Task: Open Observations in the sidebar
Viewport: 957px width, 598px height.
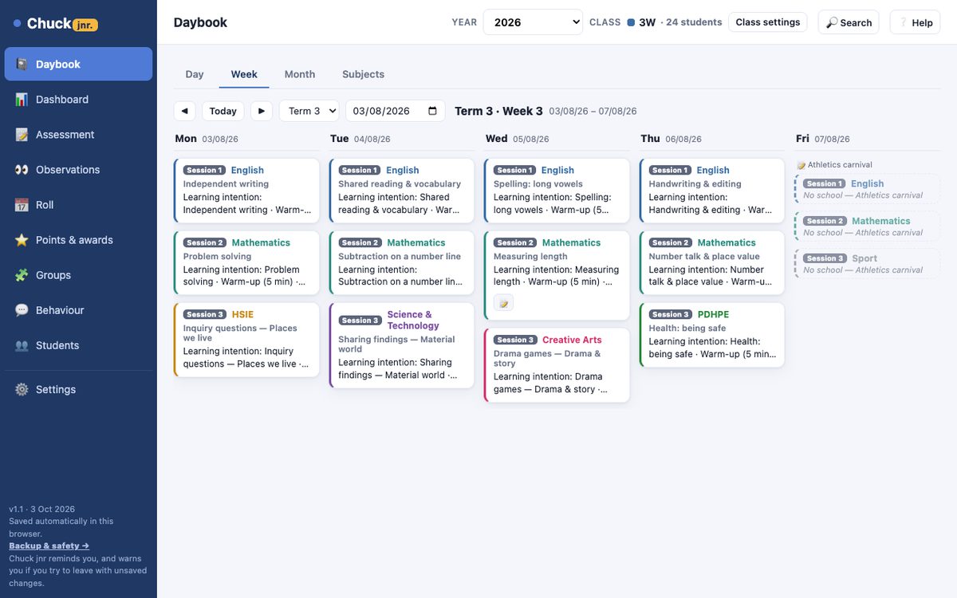Action: pyautogui.click(x=78, y=169)
